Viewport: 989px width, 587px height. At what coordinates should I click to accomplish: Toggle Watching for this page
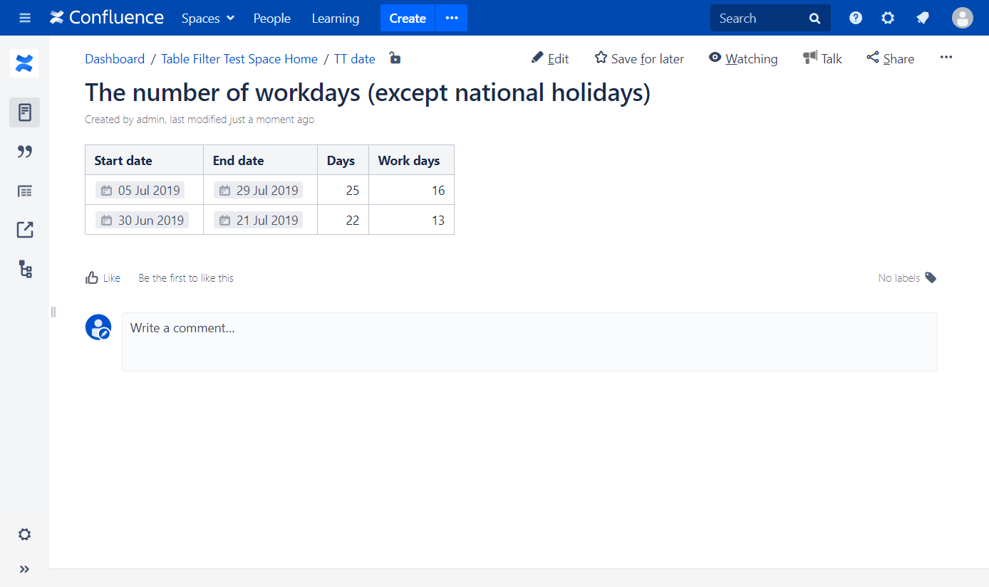[x=742, y=59]
